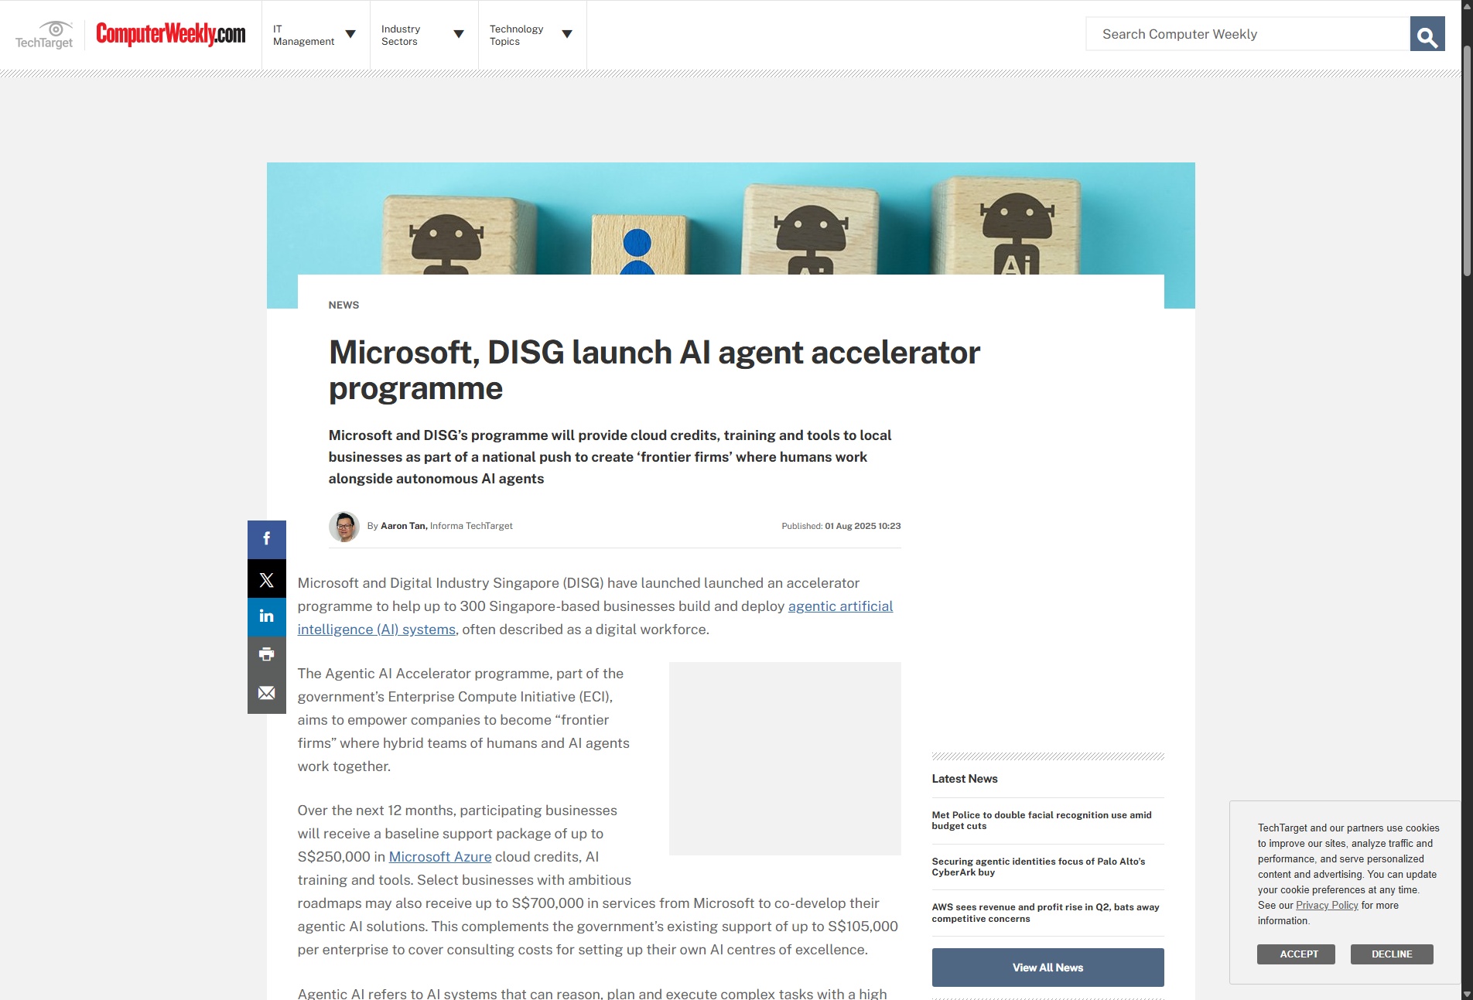Follow the Microsoft Azure link
This screenshot has width=1473, height=1000.
[440, 857]
